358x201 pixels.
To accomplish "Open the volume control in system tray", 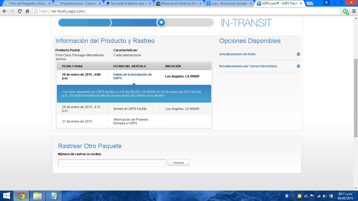I will click(x=325, y=196).
